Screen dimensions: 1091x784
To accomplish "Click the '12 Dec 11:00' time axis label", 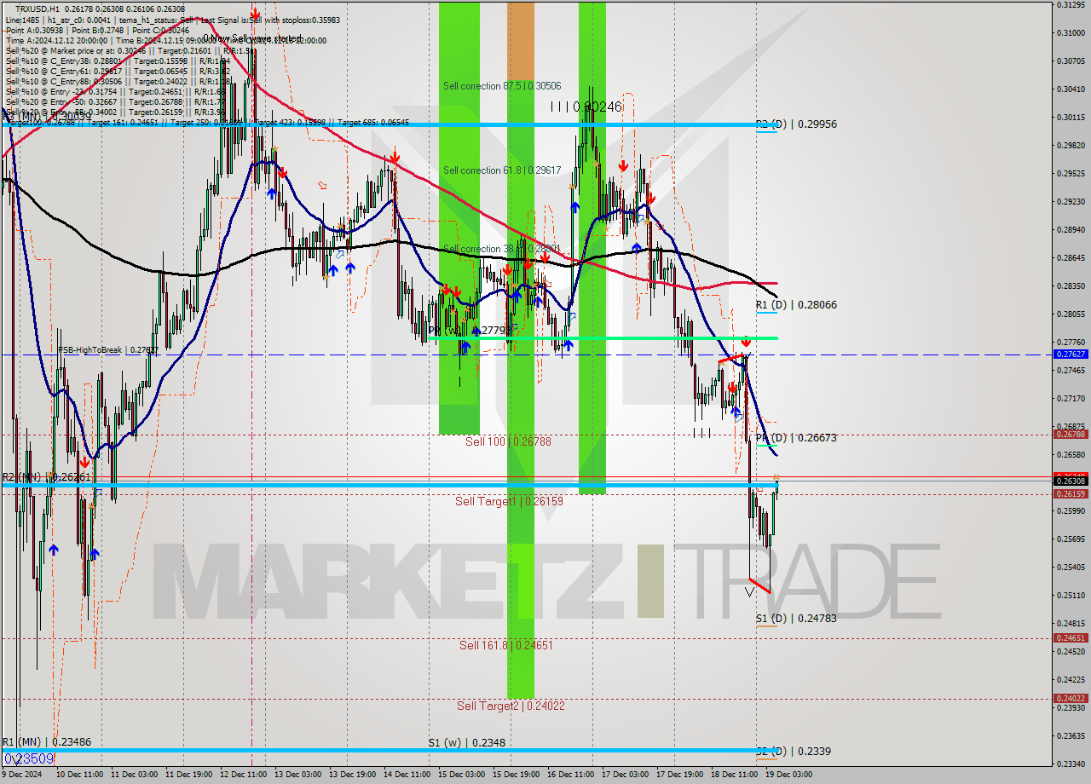I will click(x=243, y=775).
